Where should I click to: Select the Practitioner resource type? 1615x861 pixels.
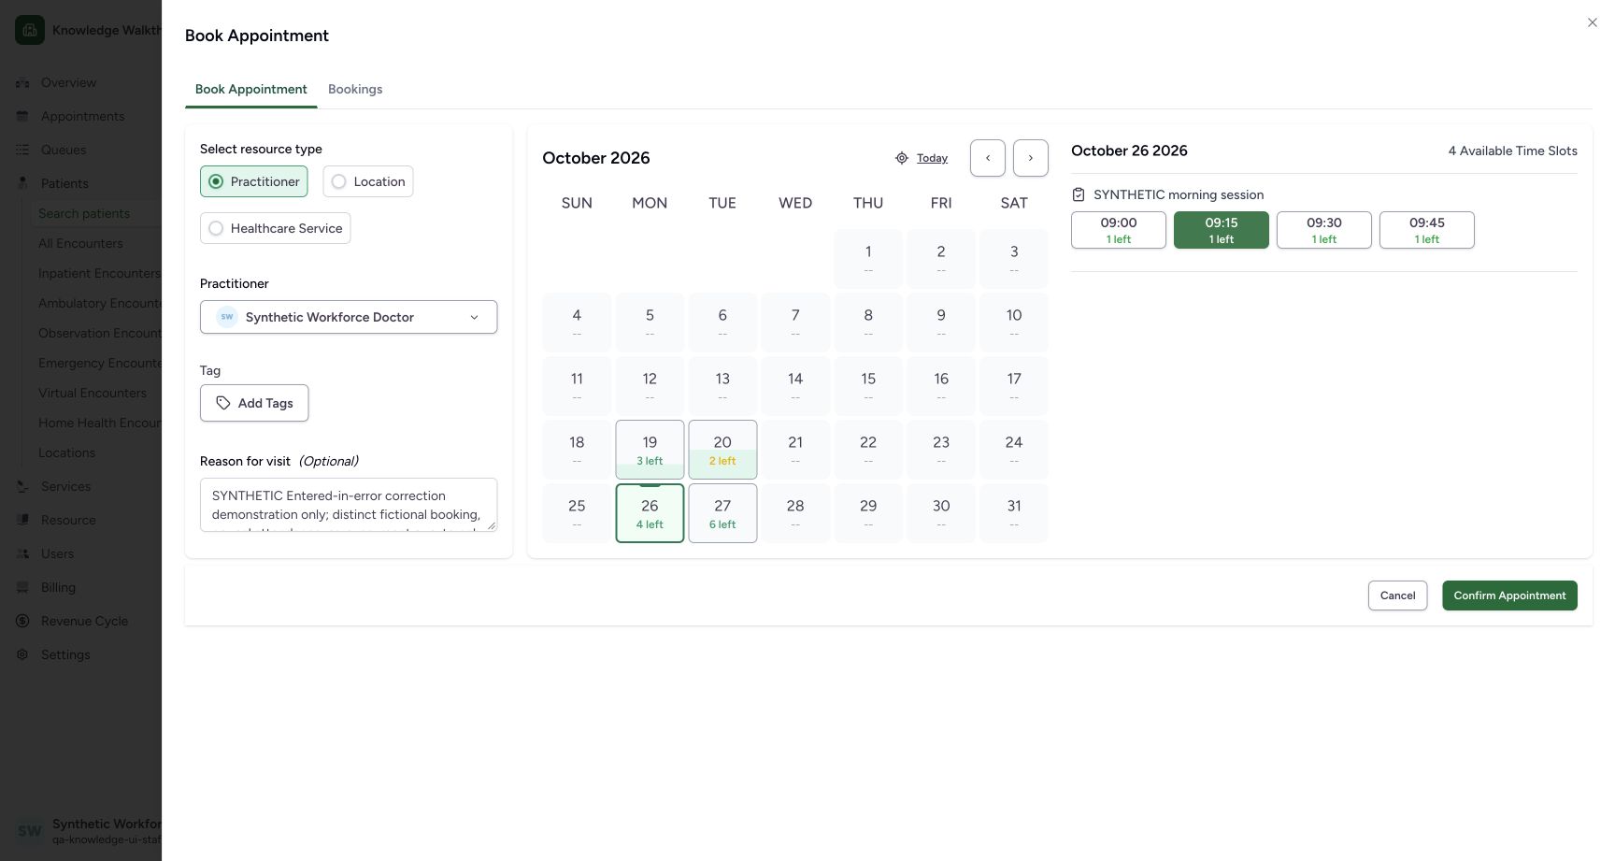(253, 181)
